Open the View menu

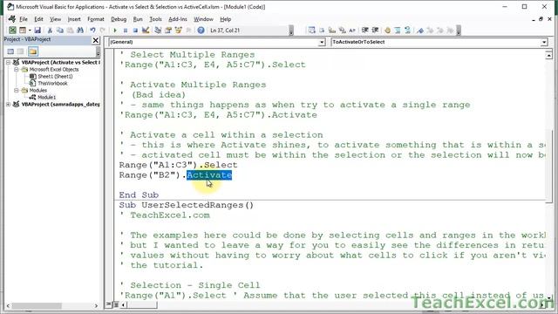[x=55, y=19]
